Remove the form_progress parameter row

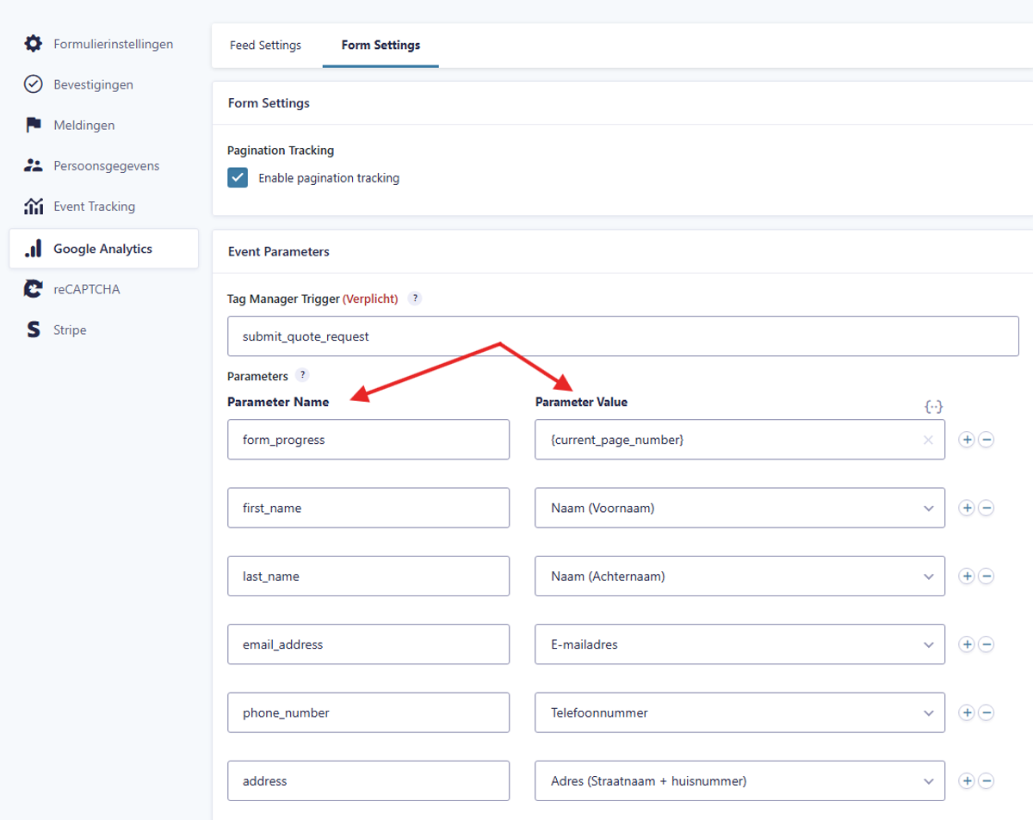pos(987,440)
